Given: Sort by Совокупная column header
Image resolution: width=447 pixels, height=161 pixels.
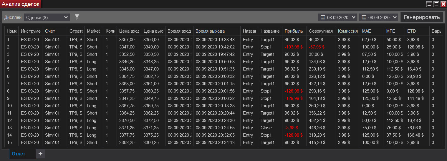Looking at the screenshot, I should pyautogui.click(x=321, y=31).
